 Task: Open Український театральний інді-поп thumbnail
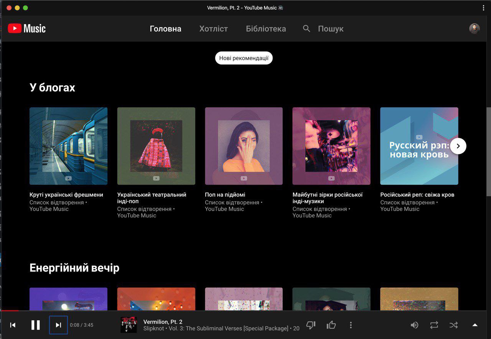point(156,146)
